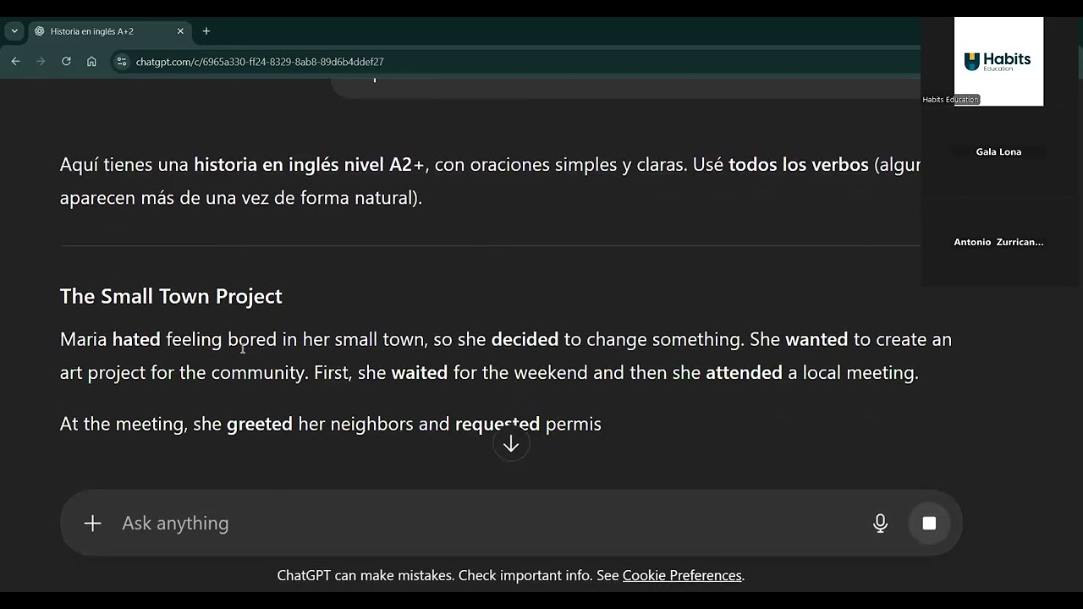
Task: Click The Small Town Project heading
Action: [171, 296]
